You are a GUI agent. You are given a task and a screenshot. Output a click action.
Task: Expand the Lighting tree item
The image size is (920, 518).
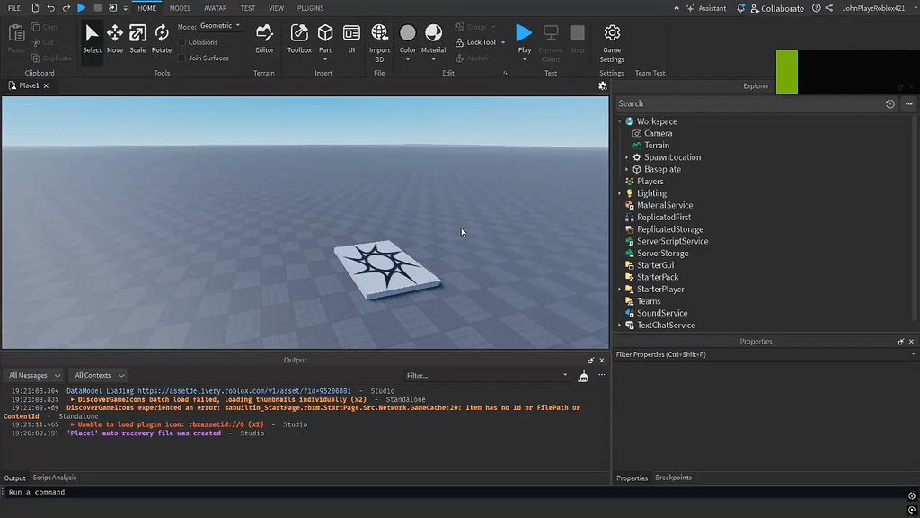tap(620, 192)
